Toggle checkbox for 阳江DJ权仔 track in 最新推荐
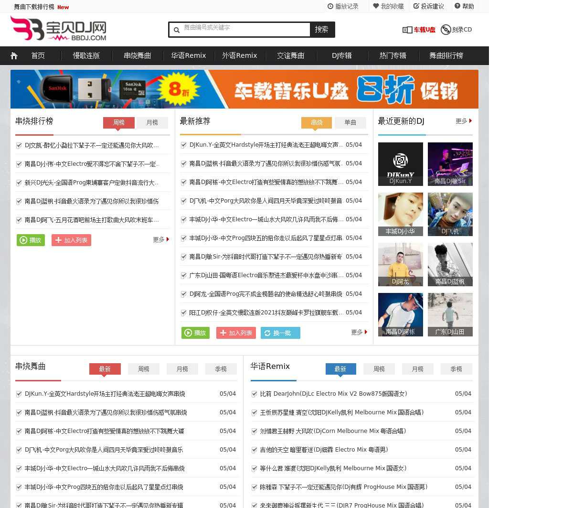This screenshot has height=508, width=573. [x=184, y=313]
